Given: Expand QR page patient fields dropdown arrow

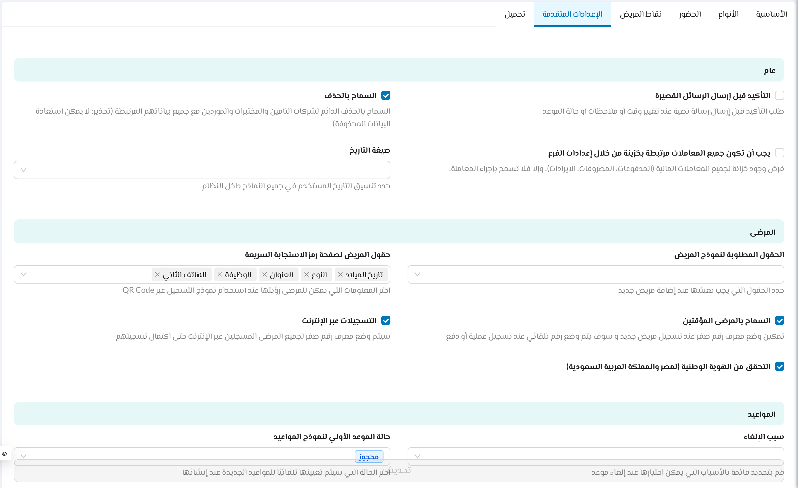Looking at the screenshot, I should click(24, 275).
